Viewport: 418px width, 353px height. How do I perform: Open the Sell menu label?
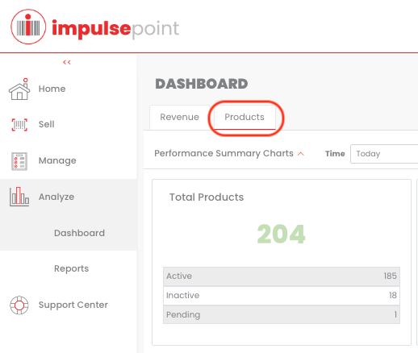coord(46,124)
